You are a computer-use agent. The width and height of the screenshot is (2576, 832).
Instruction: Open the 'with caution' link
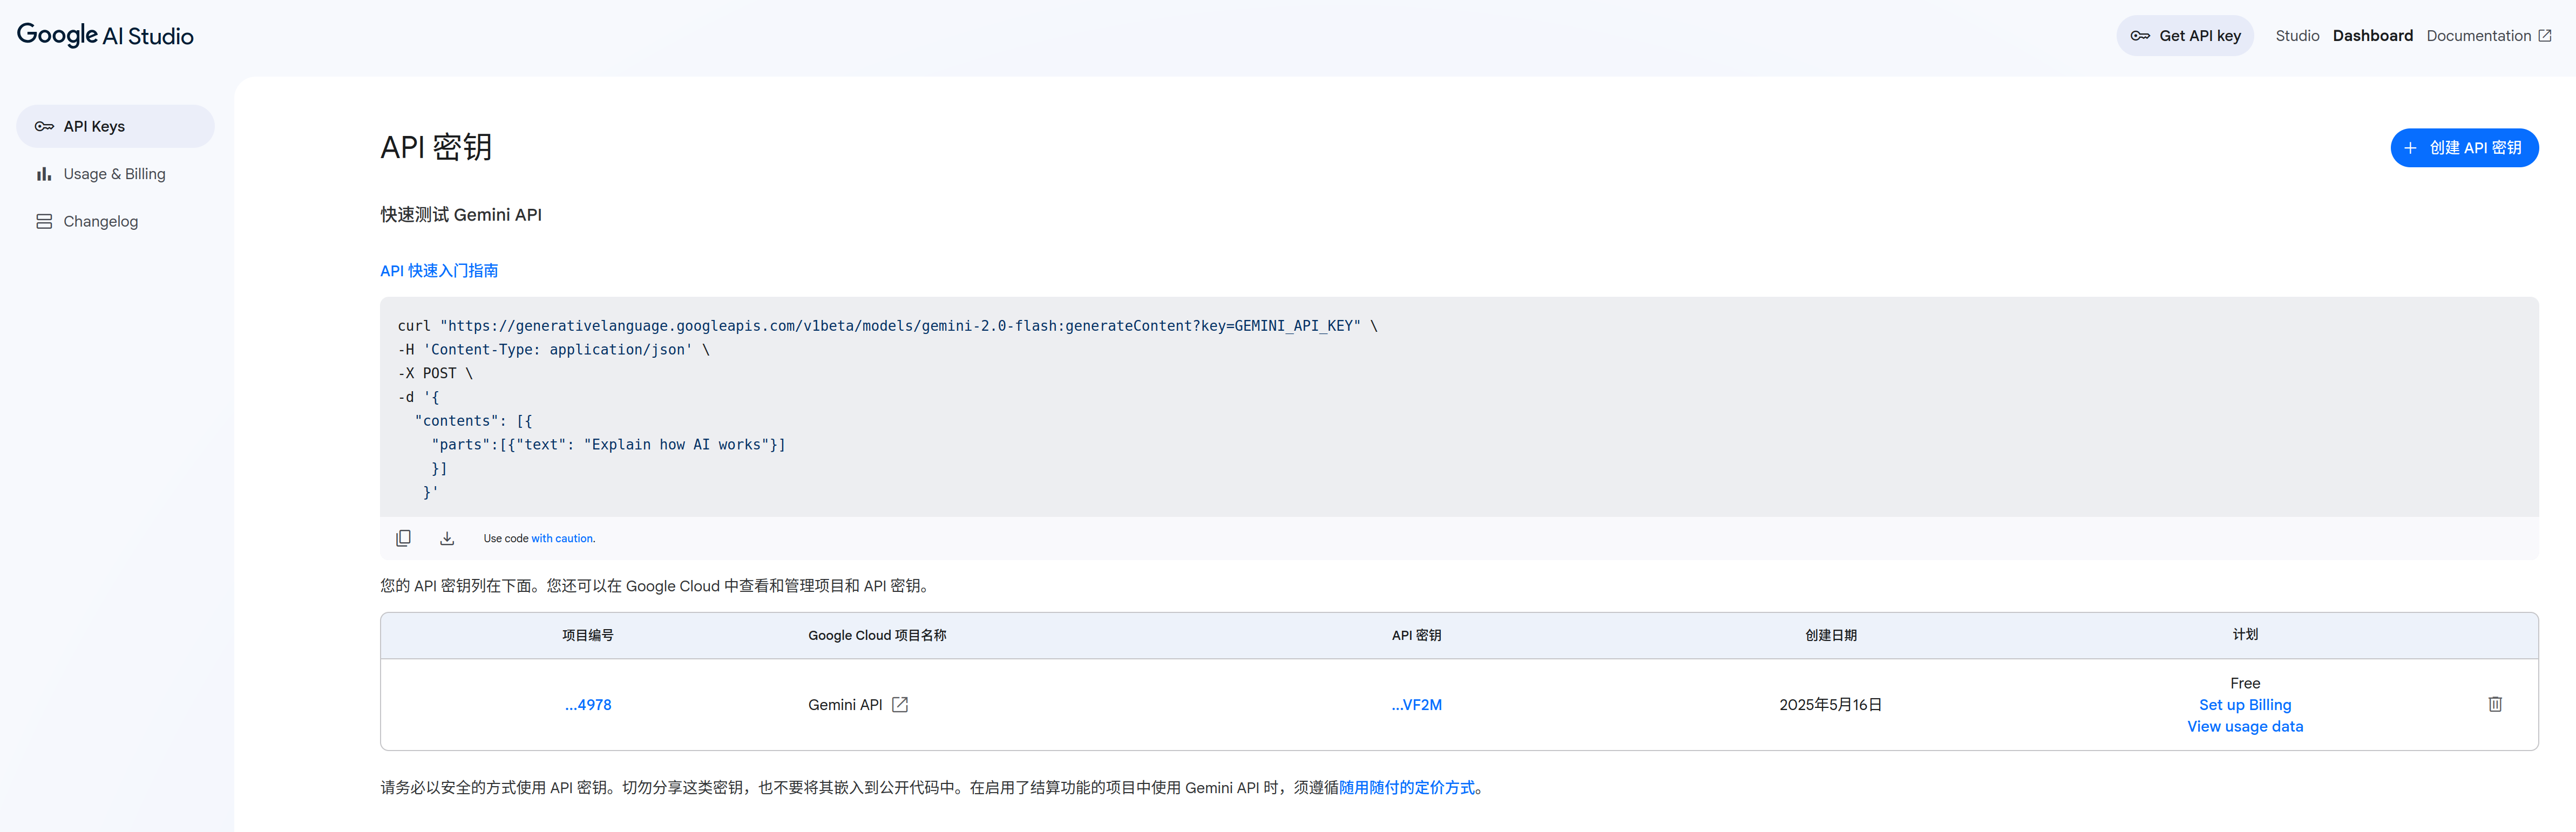[562, 539]
